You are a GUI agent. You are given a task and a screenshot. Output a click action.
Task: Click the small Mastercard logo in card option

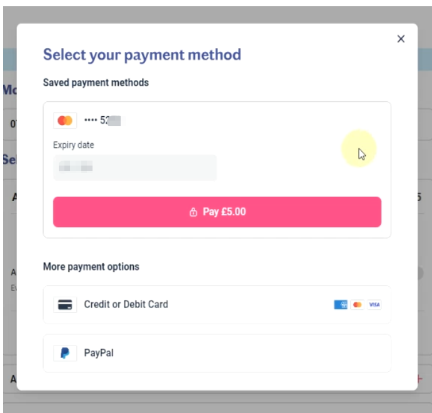point(358,304)
